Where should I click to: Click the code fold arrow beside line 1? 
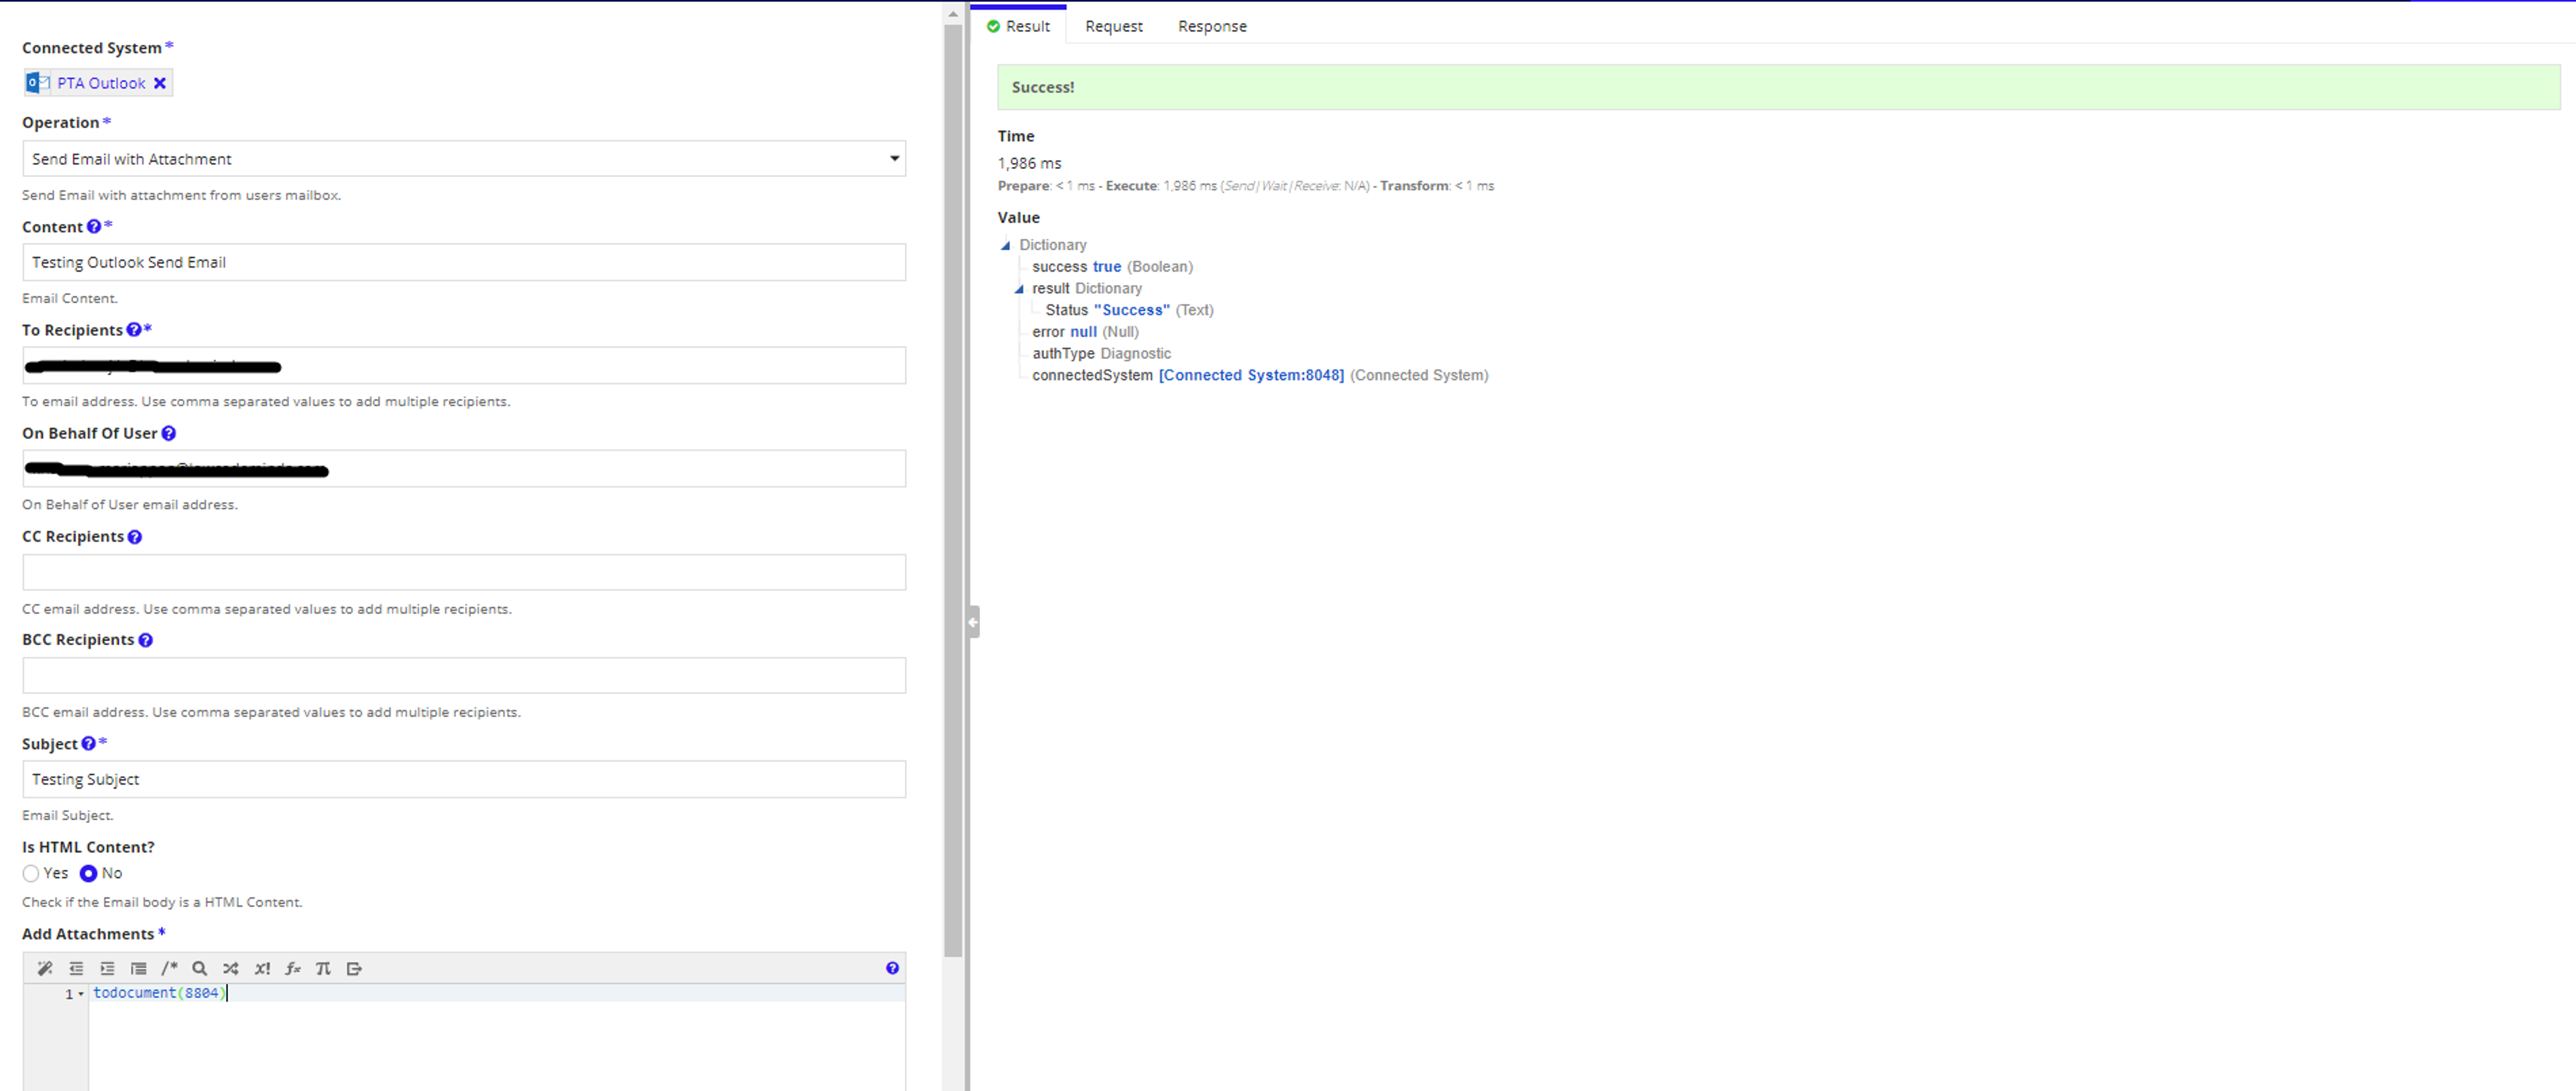[81, 994]
